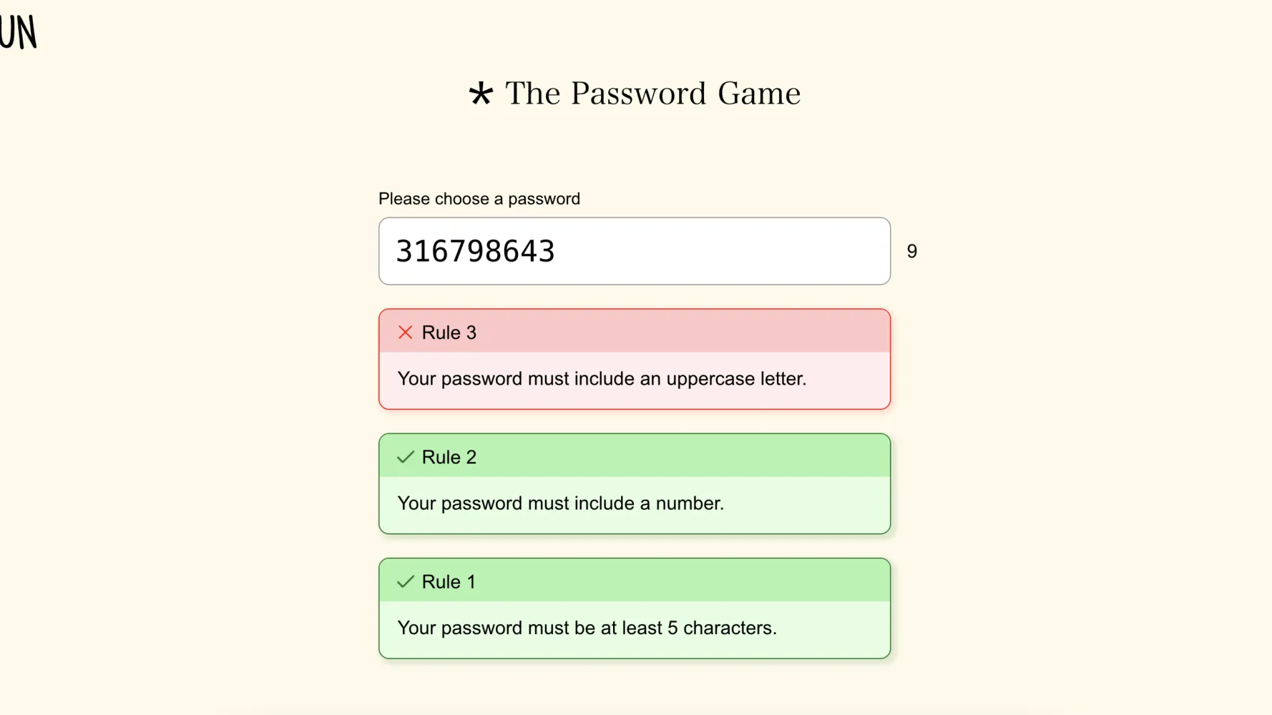Click the Rule 3 header bar
The width and height of the screenshot is (1272, 715).
click(634, 332)
